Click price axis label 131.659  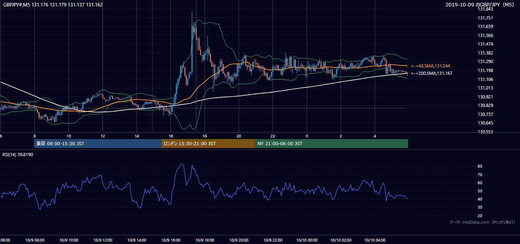coord(485,27)
